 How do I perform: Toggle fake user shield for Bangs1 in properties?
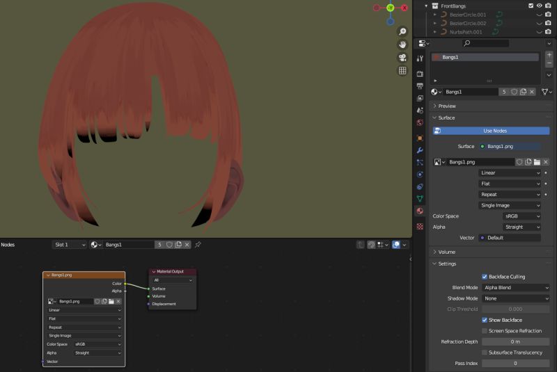coord(514,92)
